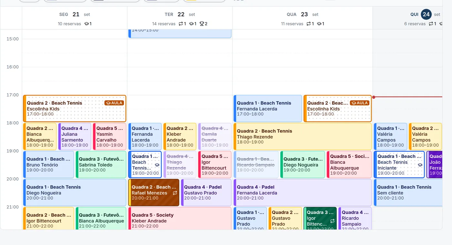Screen dimensions: 452x245
Task: Click the 17:00 time label
Action: (13, 95)
